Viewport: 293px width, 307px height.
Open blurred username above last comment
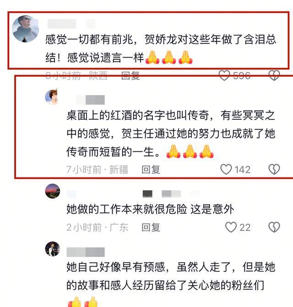click(x=86, y=252)
